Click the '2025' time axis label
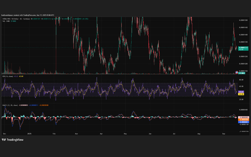 (x=29, y=134)
